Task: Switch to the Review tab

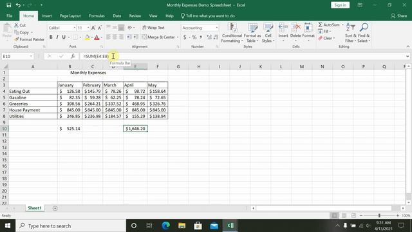Action: point(135,15)
